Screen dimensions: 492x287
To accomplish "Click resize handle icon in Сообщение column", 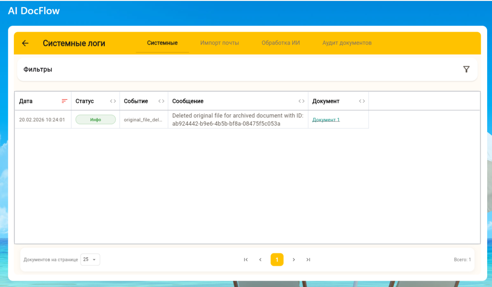I will pos(301,101).
